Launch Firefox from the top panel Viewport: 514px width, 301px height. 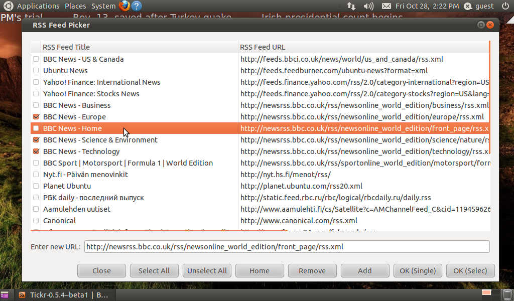click(124, 6)
